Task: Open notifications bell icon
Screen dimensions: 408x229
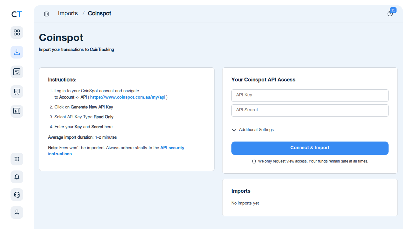Action: pyautogui.click(x=17, y=177)
